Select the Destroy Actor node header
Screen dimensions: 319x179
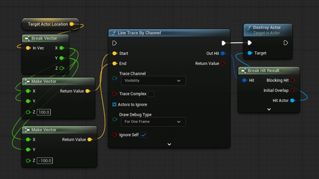[268, 30]
